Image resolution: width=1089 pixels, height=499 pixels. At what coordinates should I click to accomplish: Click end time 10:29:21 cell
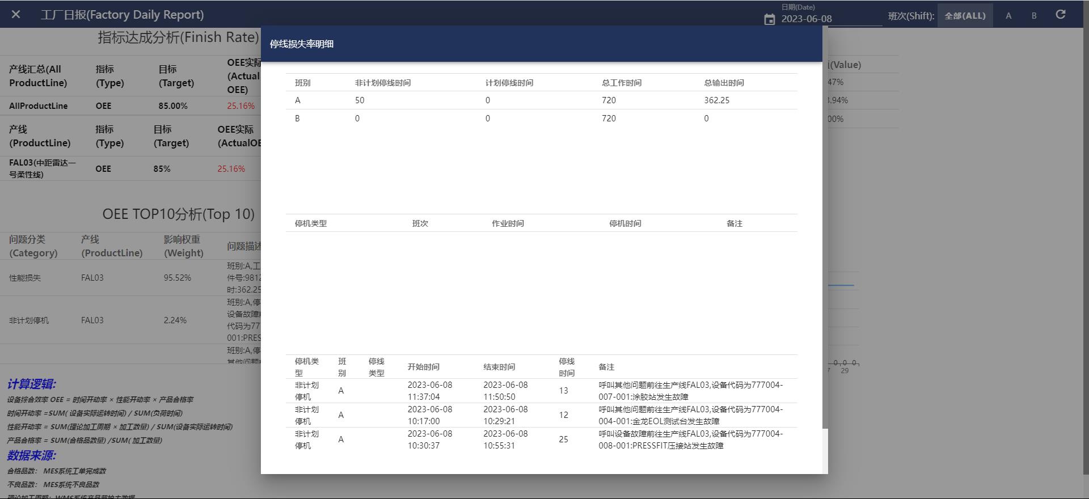point(505,415)
